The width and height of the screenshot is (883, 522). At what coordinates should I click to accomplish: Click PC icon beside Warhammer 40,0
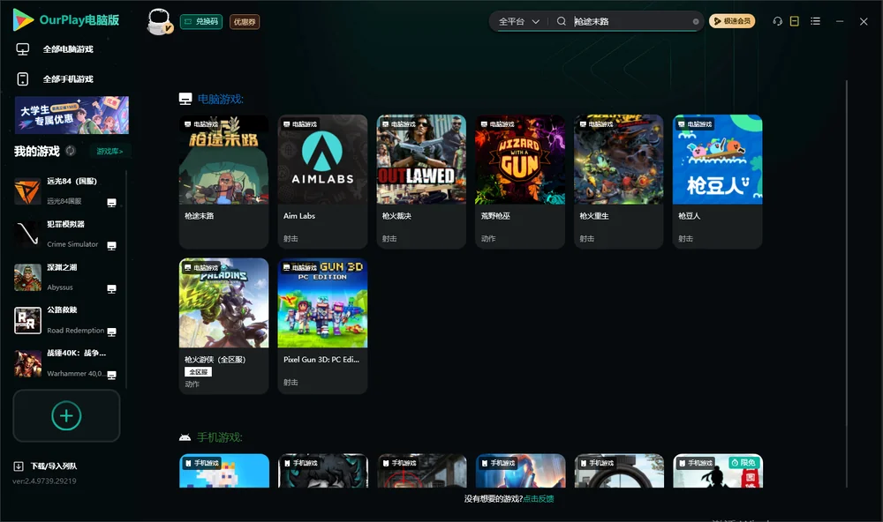pos(111,376)
